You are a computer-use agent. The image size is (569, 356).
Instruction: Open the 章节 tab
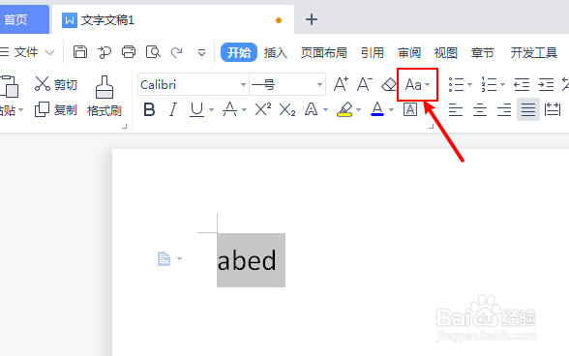click(x=483, y=53)
